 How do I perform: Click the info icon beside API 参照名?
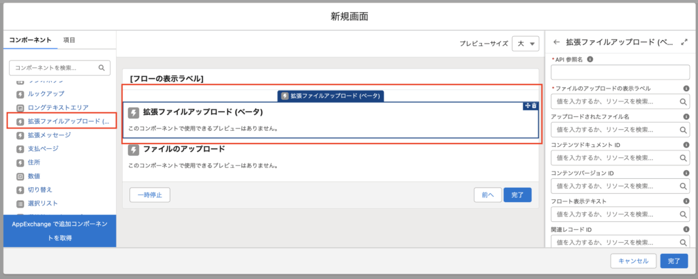(x=590, y=59)
